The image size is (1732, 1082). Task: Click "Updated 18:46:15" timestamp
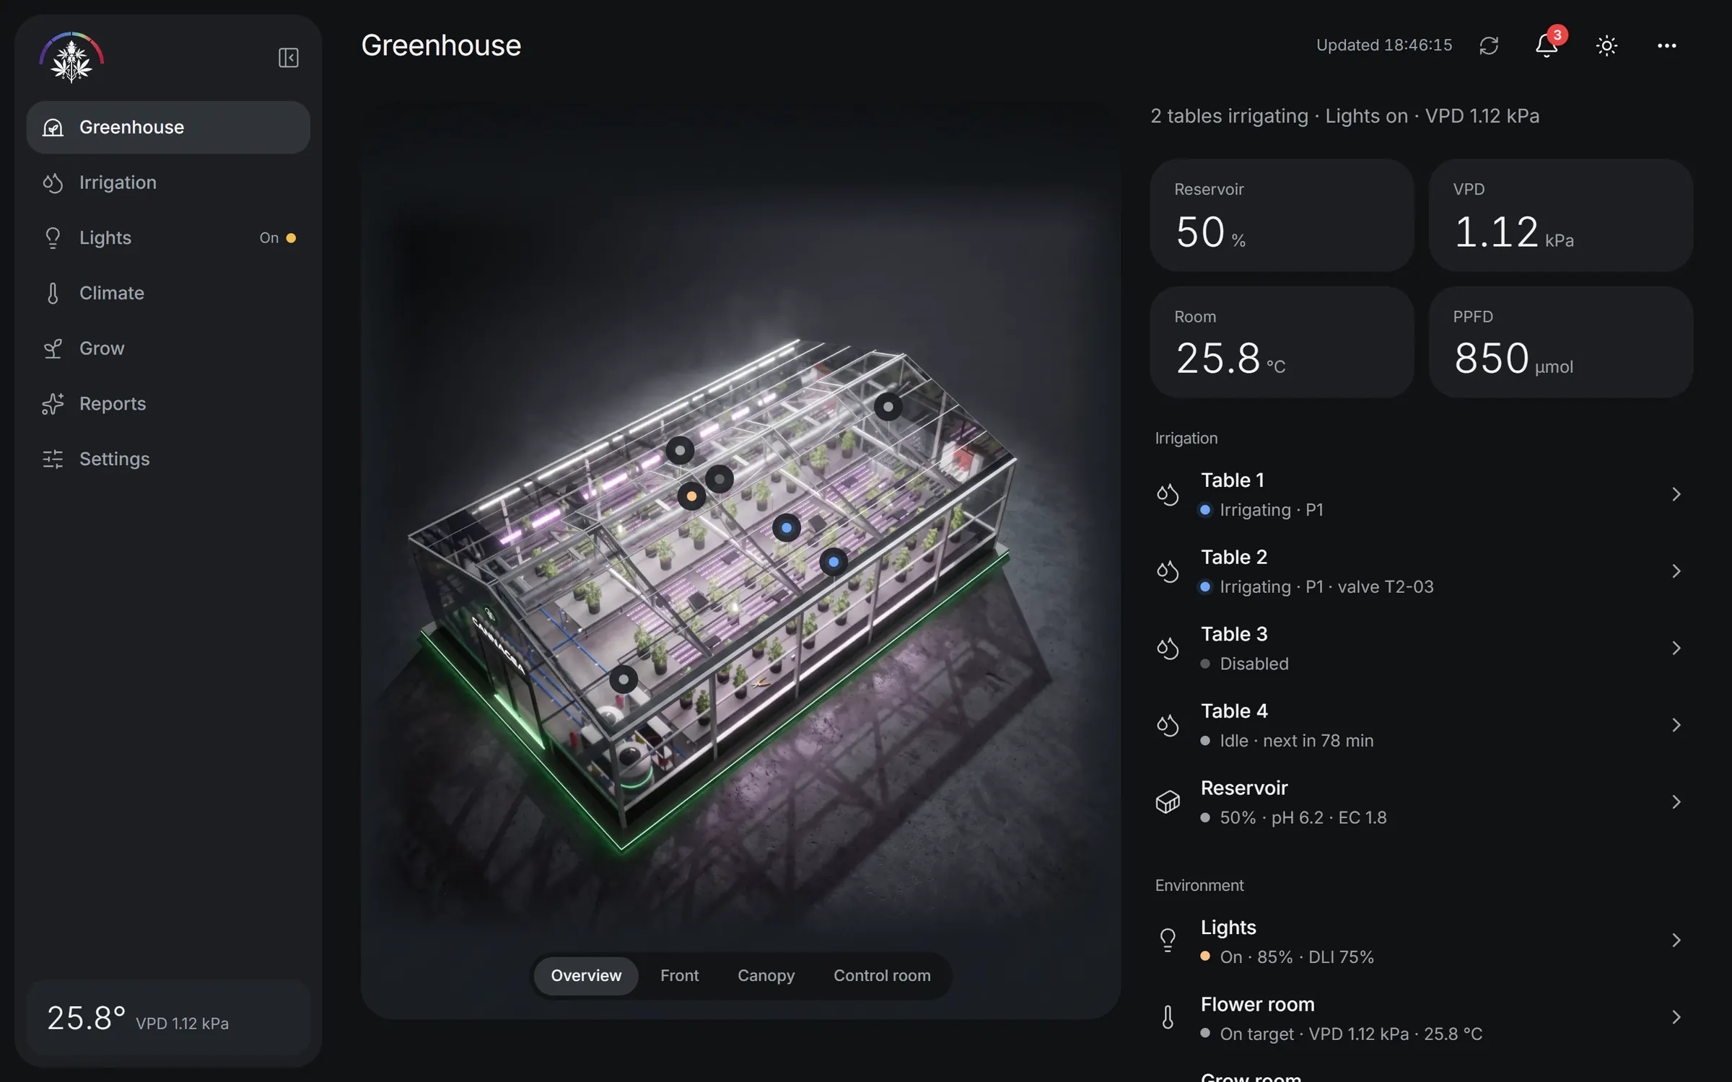1383,45
